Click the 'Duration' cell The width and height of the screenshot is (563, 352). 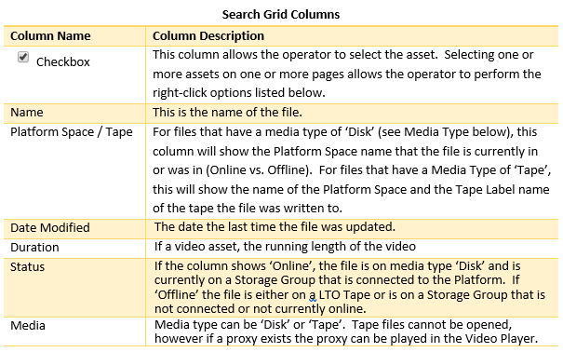tap(74, 249)
